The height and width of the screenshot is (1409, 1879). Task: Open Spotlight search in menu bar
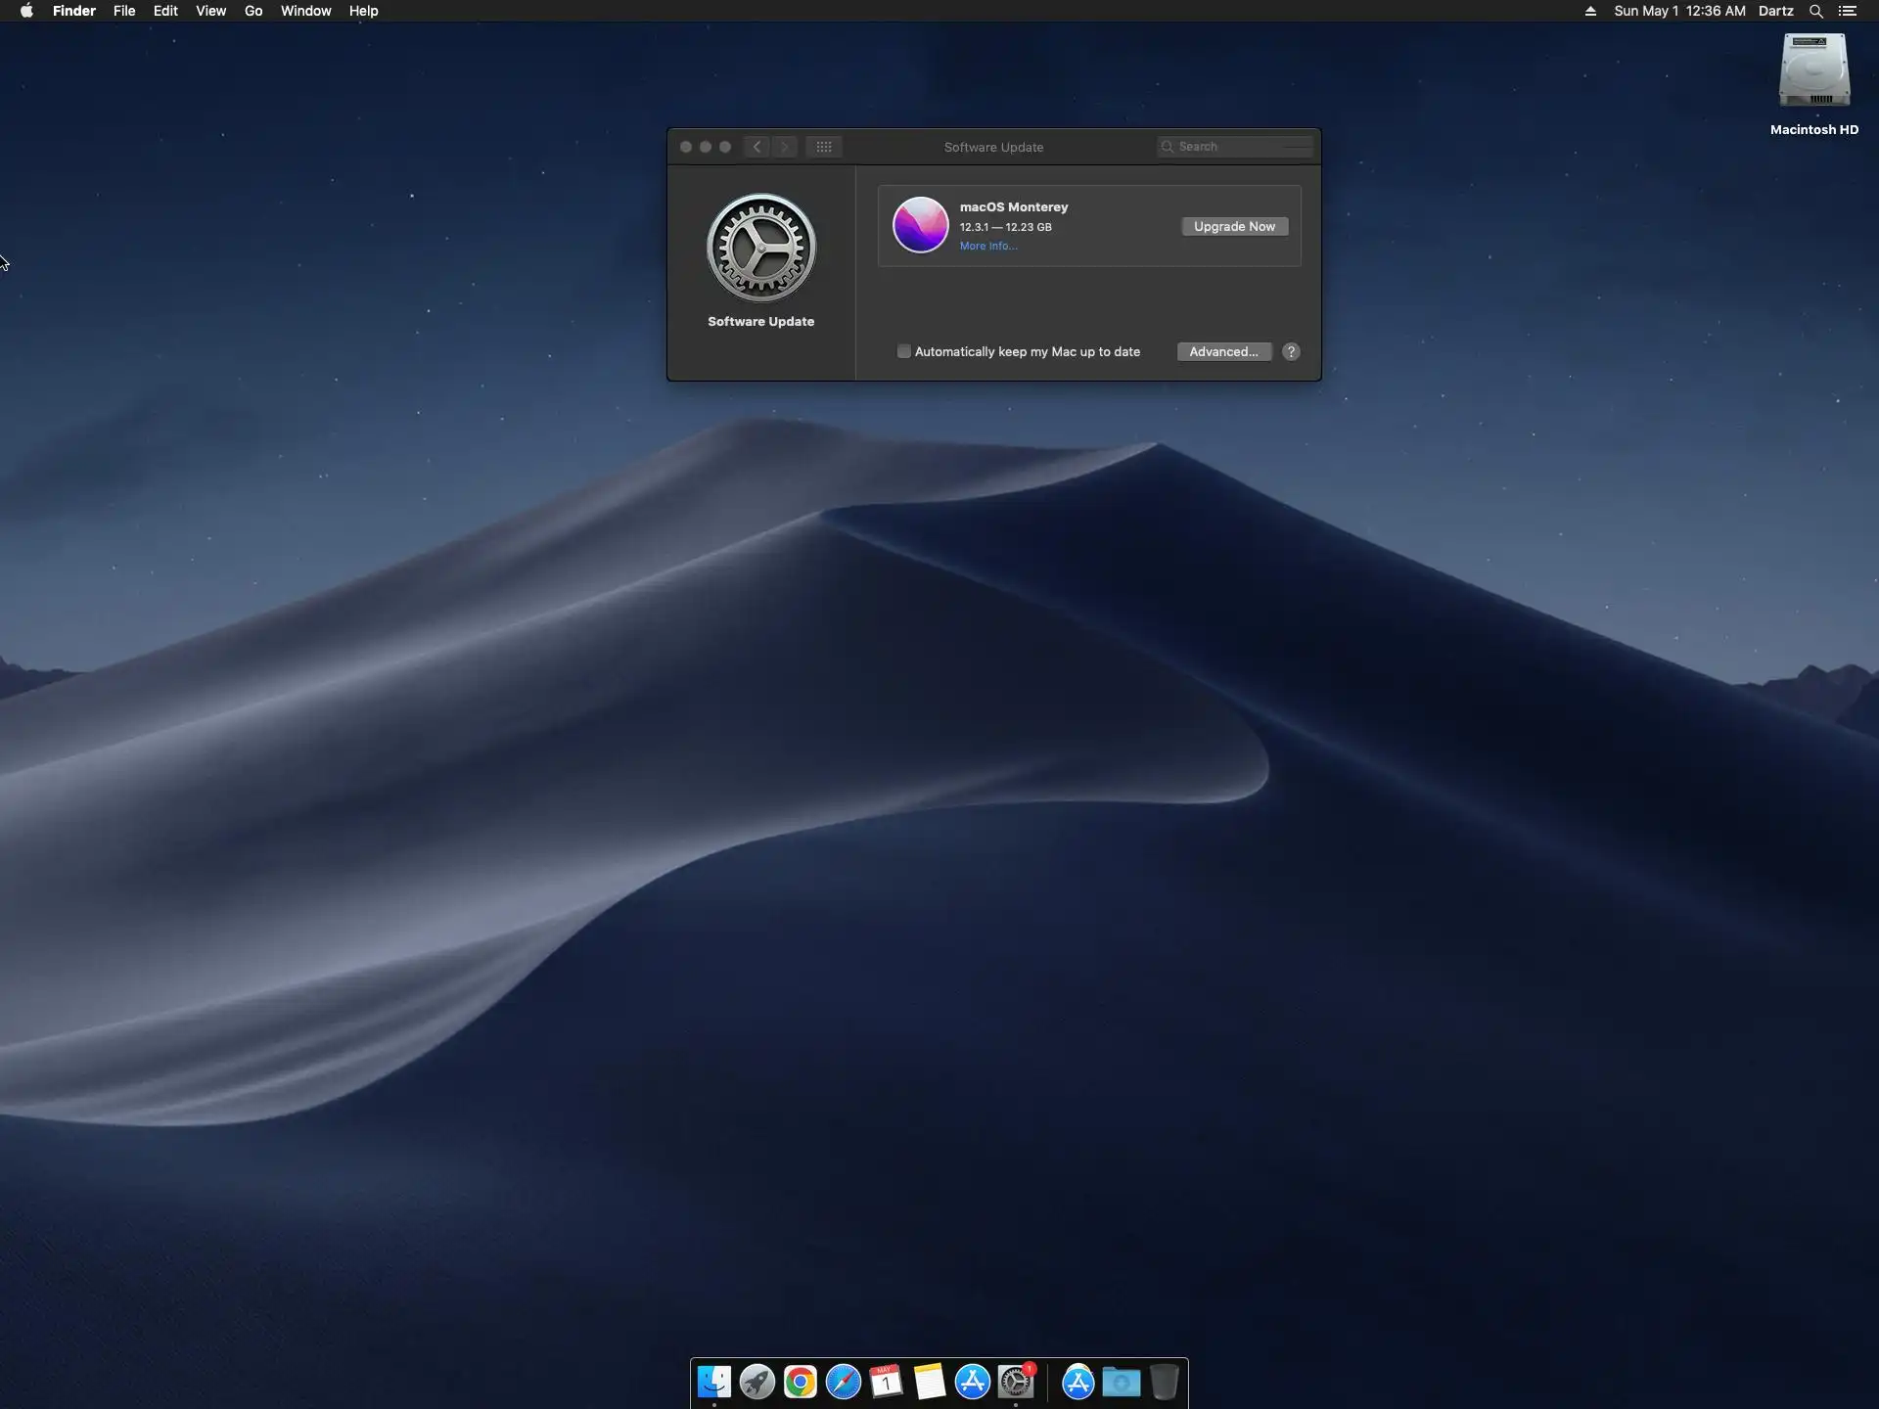pos(1815,11)
